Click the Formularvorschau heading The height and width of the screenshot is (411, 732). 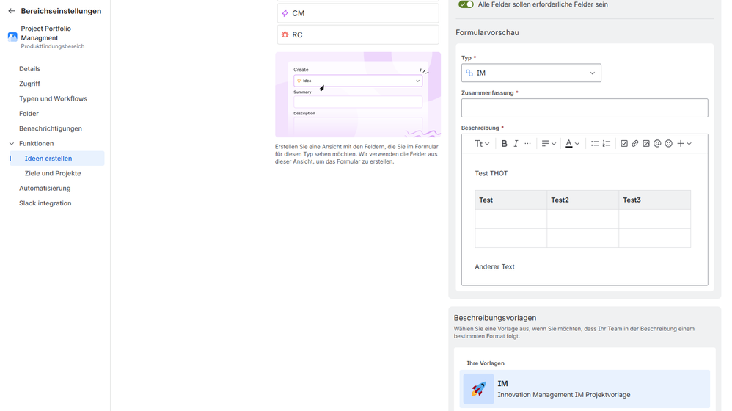[x=487, y=33]
